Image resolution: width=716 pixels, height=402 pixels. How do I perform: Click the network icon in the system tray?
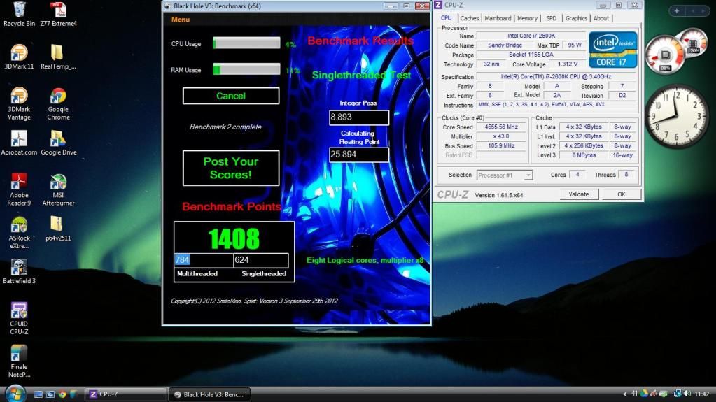678,394
